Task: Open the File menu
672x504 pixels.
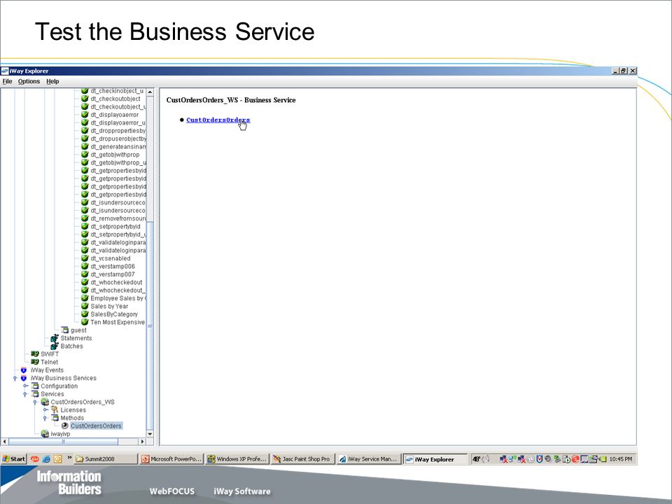Action: tap(7, 81)
